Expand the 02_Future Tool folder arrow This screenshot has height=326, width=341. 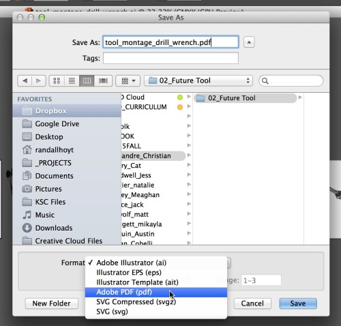coord(300,98)
